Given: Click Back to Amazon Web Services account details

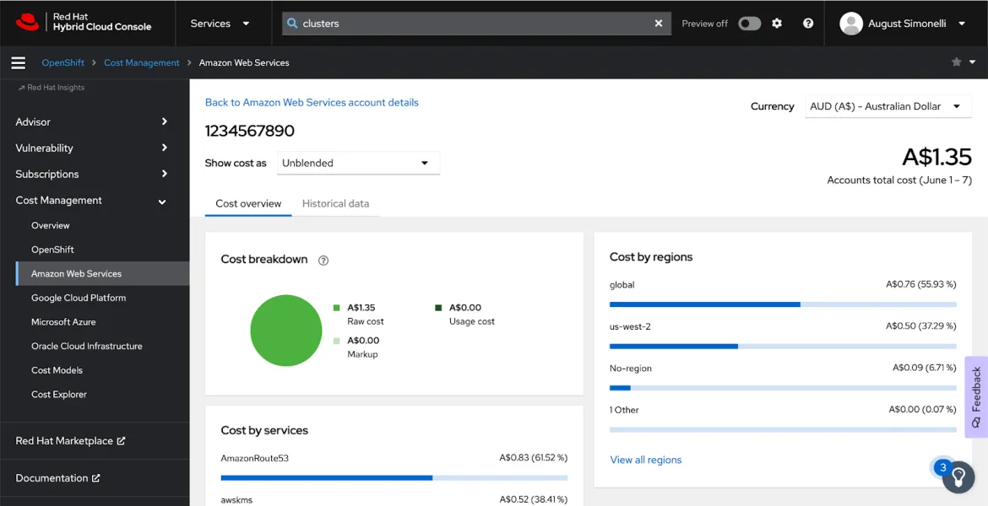Looking at the screenshot, I should pyautogui.click(x=312, y=102).
